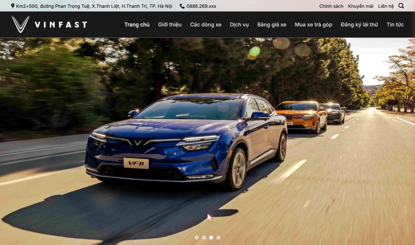415x245 pixels.
Task: Open Bảng giá xe page
Action: point(272,25)
